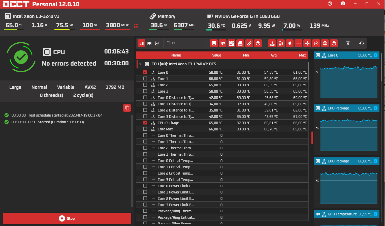The height and width of the screenshot is (226, 385).
Task: Toggle the storage drive sensor filter
Action: point(240,43)
